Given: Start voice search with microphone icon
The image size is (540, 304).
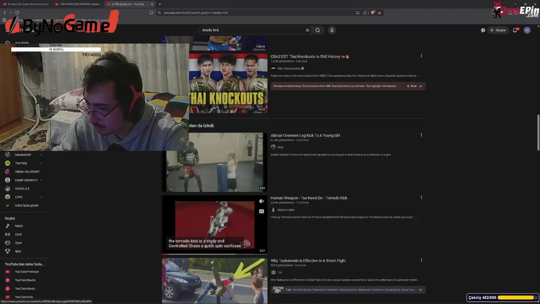Looking at the screenshot, I should [332, 30].
